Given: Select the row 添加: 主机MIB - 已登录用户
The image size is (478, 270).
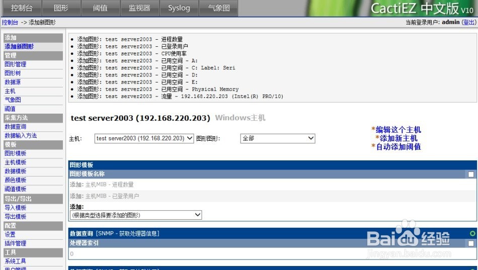Looking at the screenshot, I should point(272,196).
